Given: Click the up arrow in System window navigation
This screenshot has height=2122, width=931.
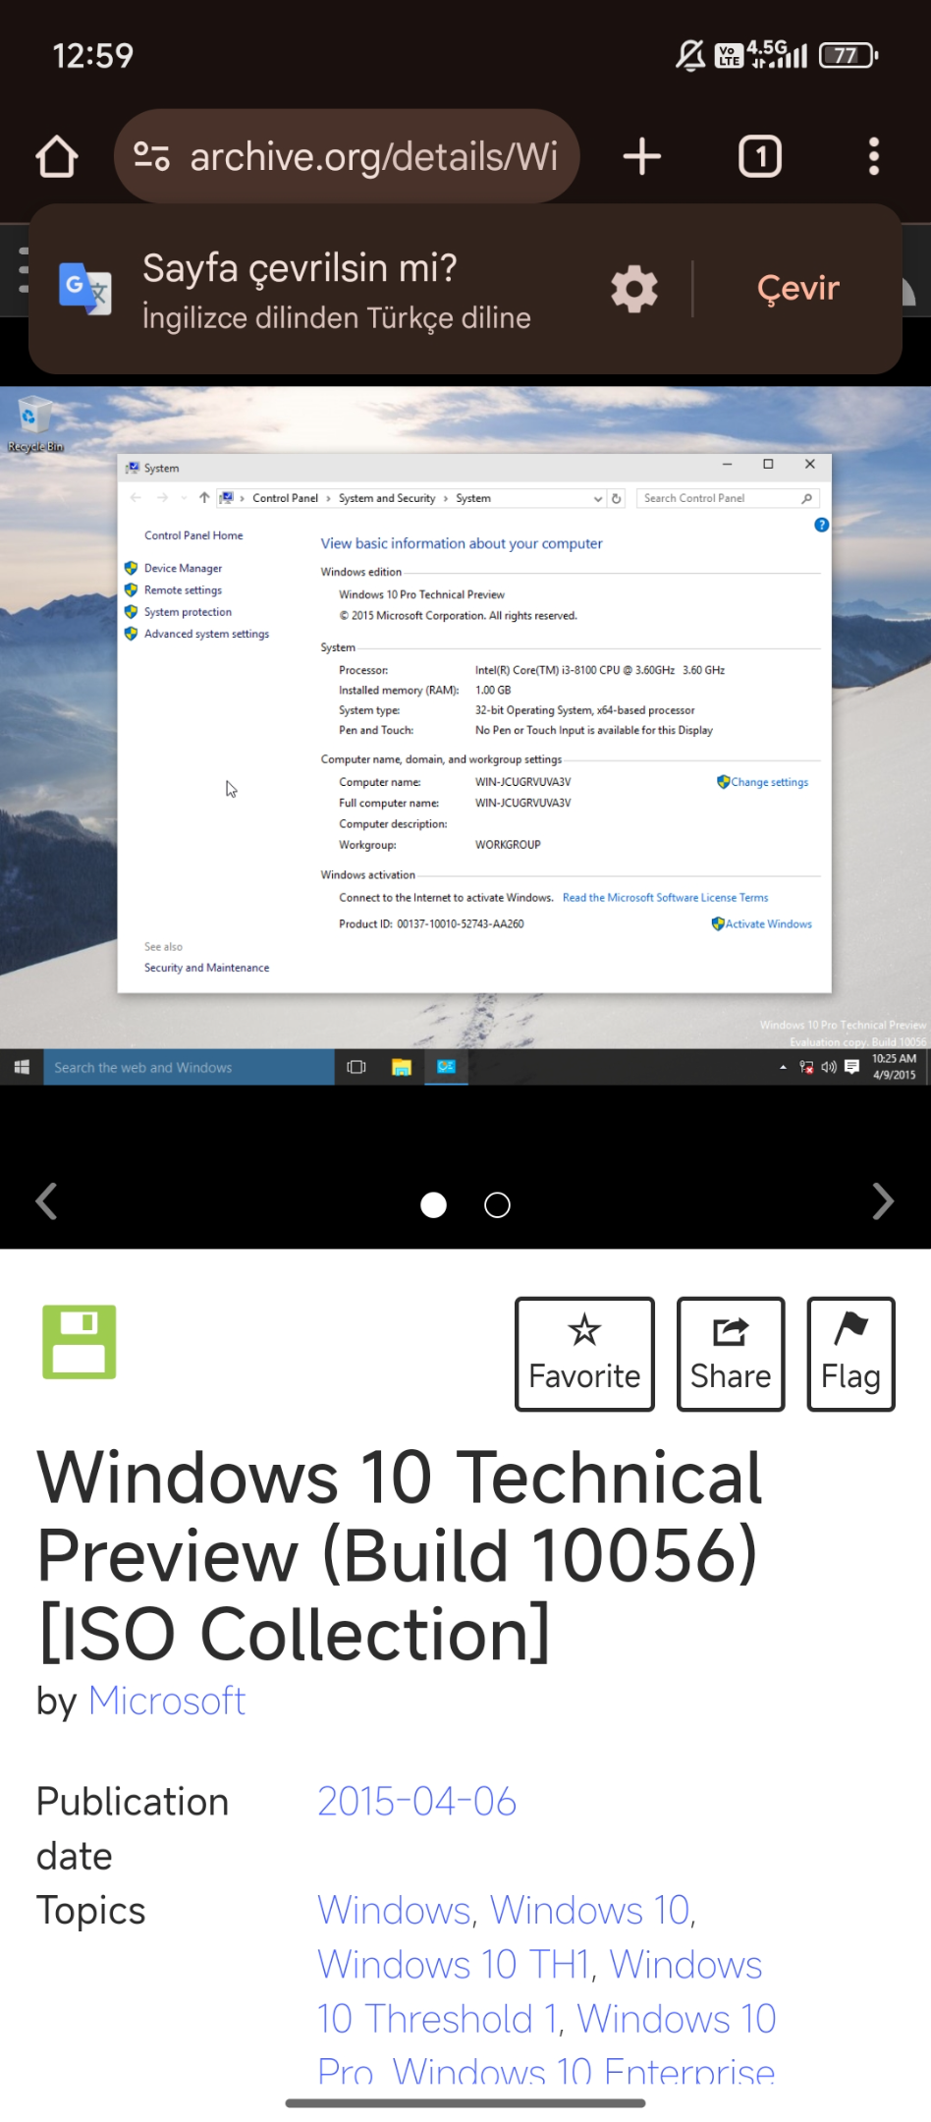Looking at the screenshot, I should coord(204,498).
